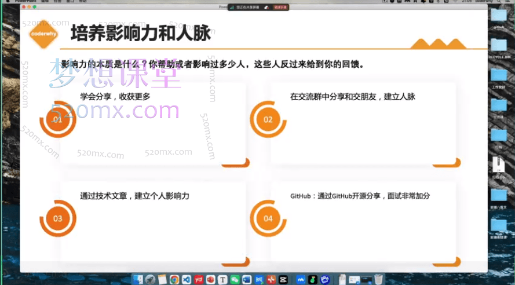
Task: Open the CapCut black icon in the Dock
Action: [283, 279]
